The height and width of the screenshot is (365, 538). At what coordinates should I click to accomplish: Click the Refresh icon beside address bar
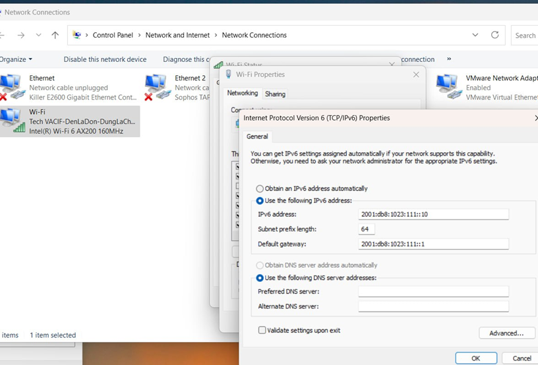coord(494,35)
